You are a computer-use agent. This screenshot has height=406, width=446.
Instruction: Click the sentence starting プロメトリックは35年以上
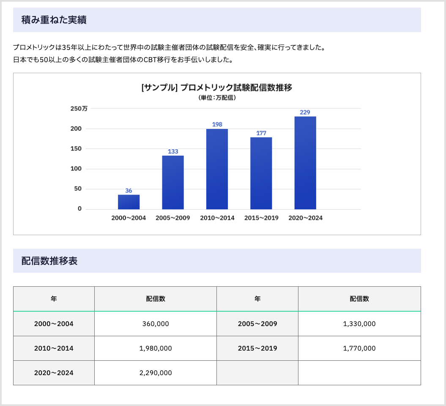(169, 47)
